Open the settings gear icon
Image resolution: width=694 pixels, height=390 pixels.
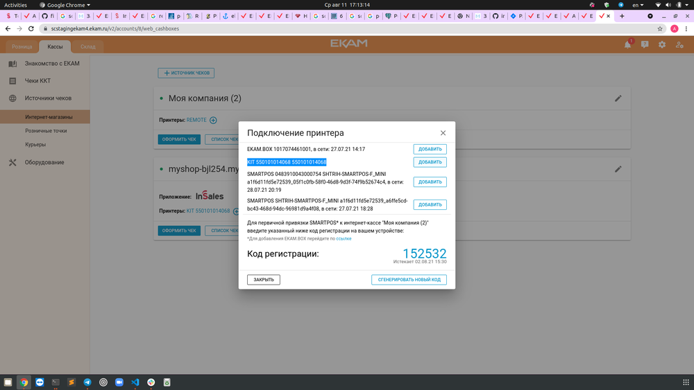[x=662, y=45]
